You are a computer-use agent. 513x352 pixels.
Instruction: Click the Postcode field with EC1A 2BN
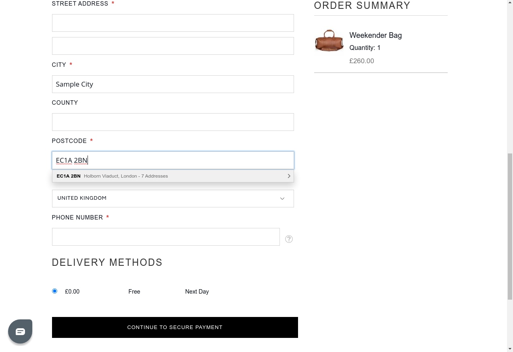coord(173,160)
